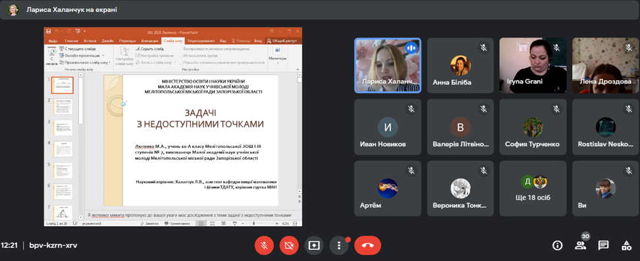
Task: Click the '62%' zoom level
Action: coord(285,224)
